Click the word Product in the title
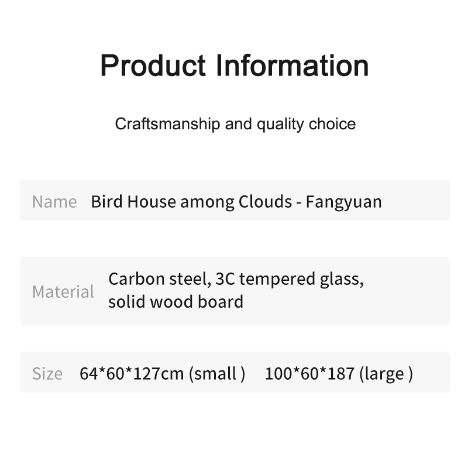 [x=153, y=65]
